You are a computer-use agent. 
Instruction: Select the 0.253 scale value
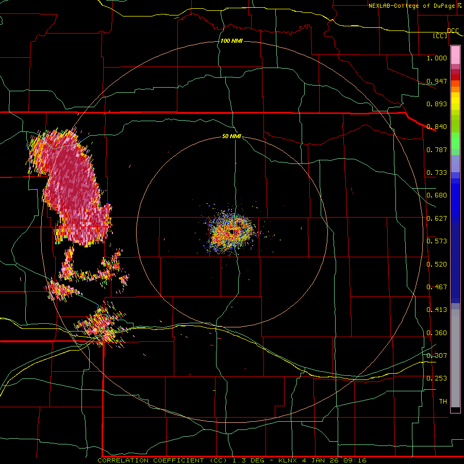(x=437, y=378)
